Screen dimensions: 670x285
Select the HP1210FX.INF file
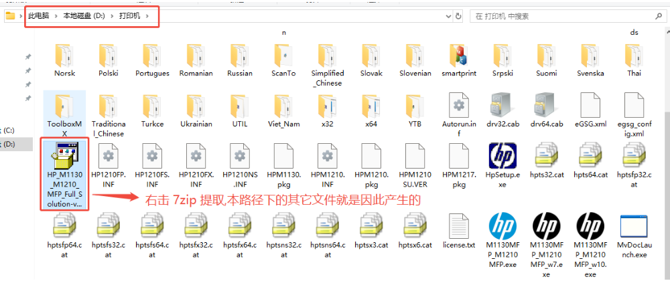pyautogui.click(x=196, y=166)
